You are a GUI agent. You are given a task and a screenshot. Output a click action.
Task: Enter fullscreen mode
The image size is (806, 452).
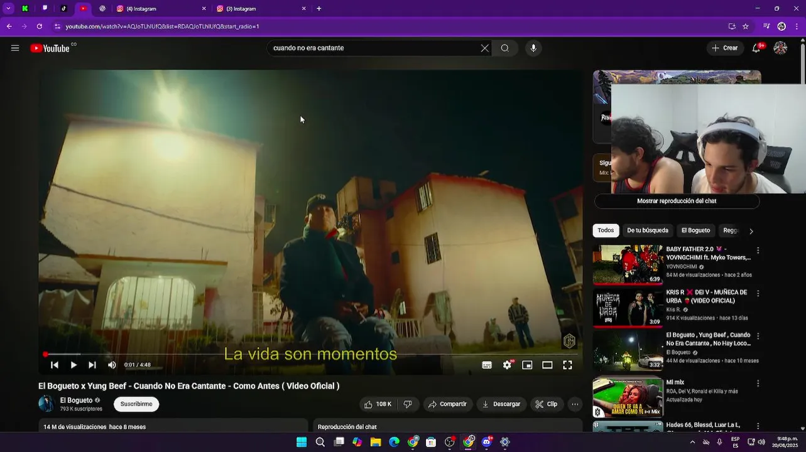[567, 365]
